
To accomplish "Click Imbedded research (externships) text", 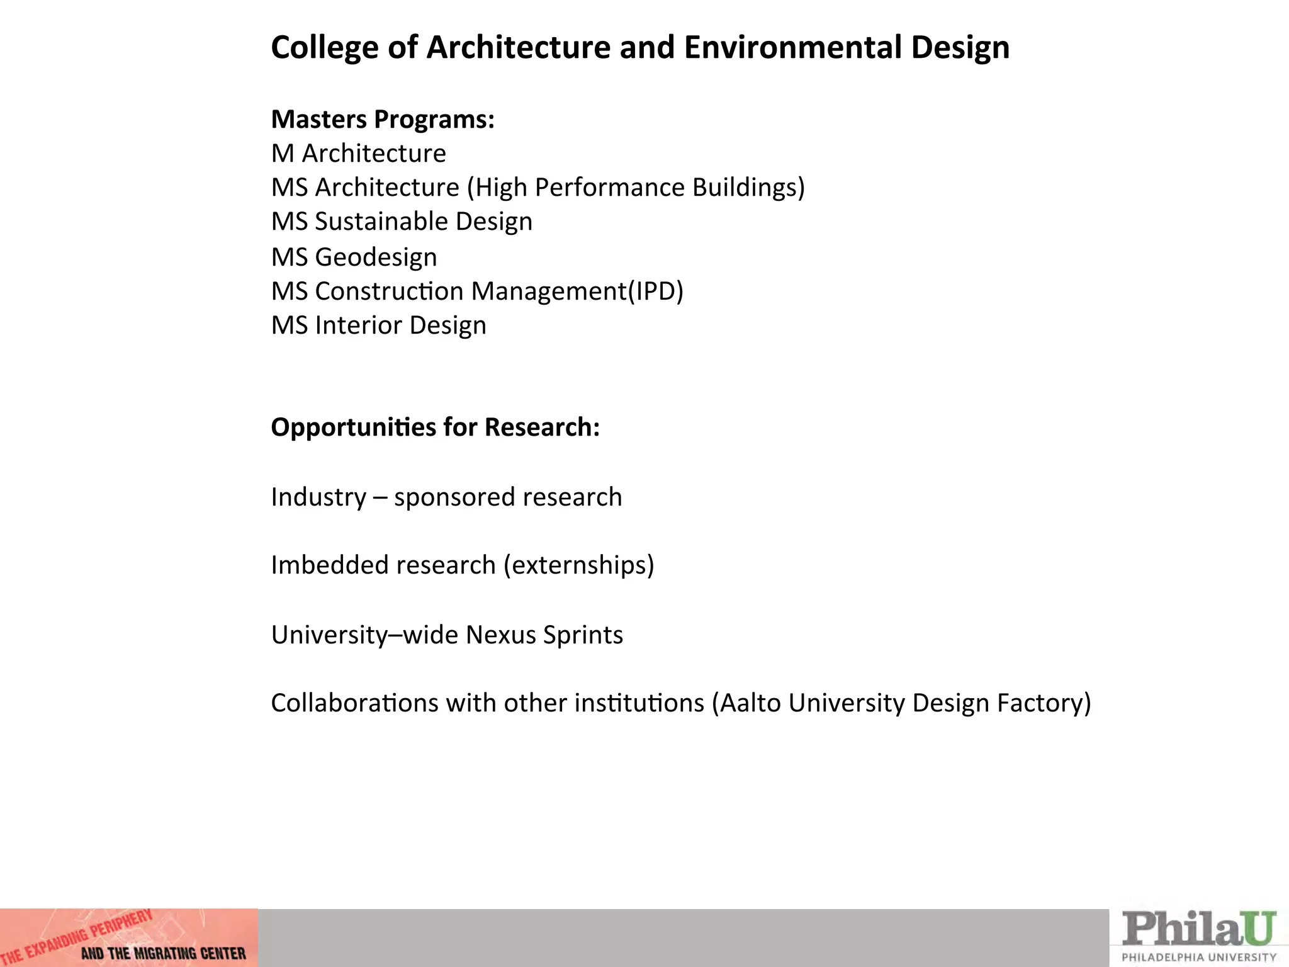I will 463,565.
